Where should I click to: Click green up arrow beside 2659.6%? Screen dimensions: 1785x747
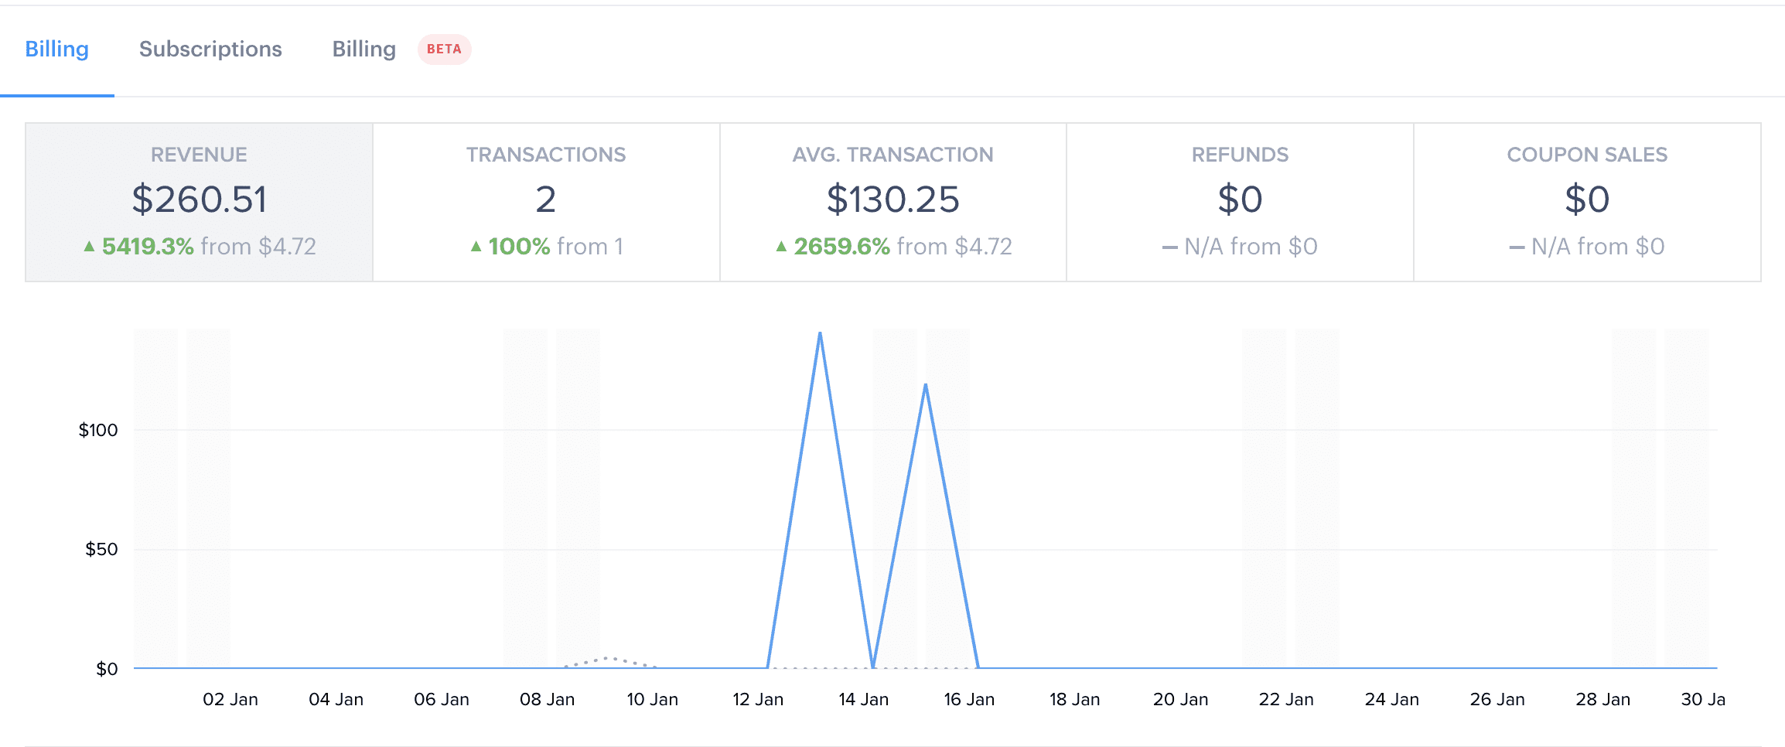pos(781,247)
